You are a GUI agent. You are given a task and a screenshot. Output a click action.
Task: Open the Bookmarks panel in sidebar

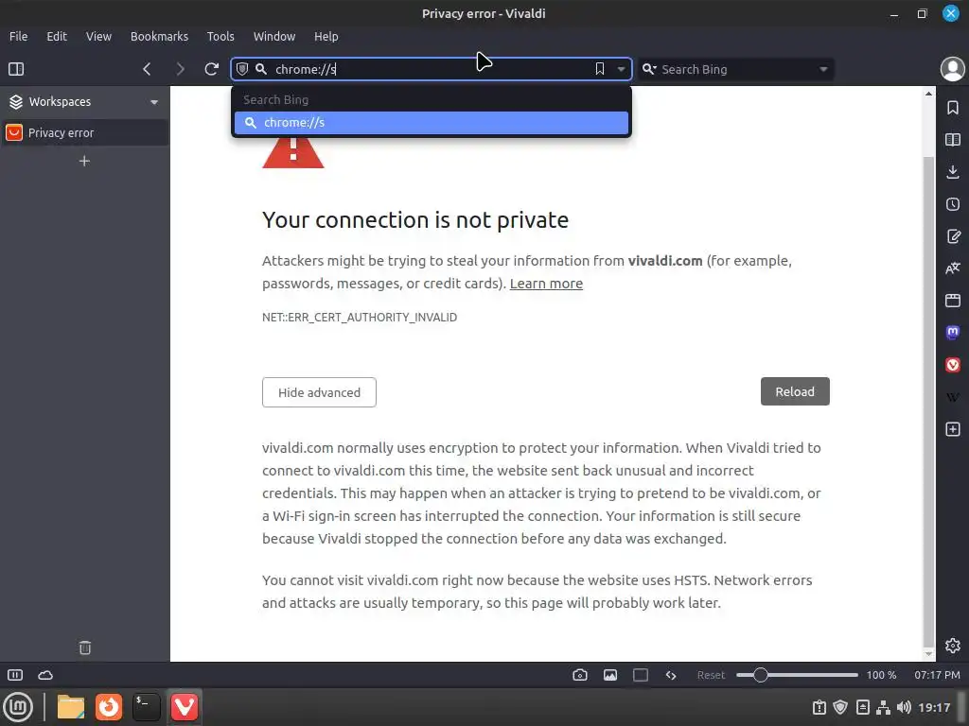click(x=952, y=108)
